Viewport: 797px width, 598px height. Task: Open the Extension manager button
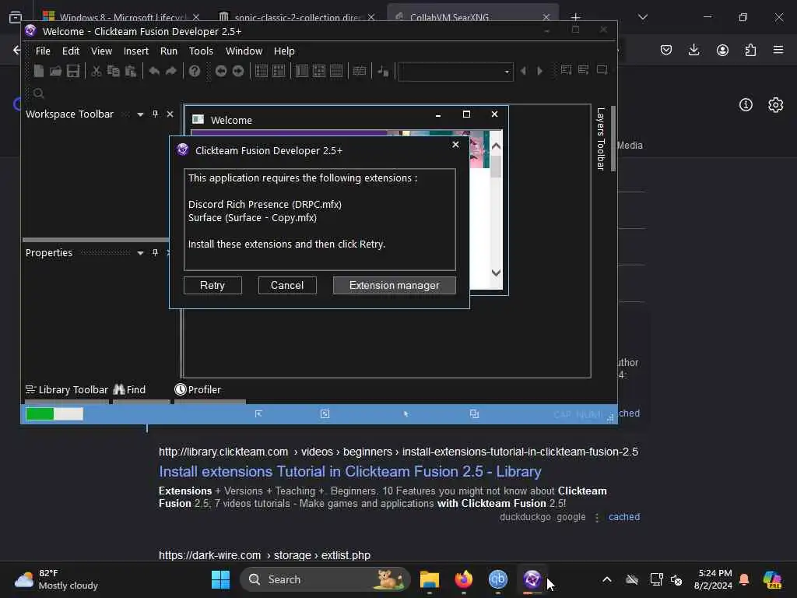395,285
